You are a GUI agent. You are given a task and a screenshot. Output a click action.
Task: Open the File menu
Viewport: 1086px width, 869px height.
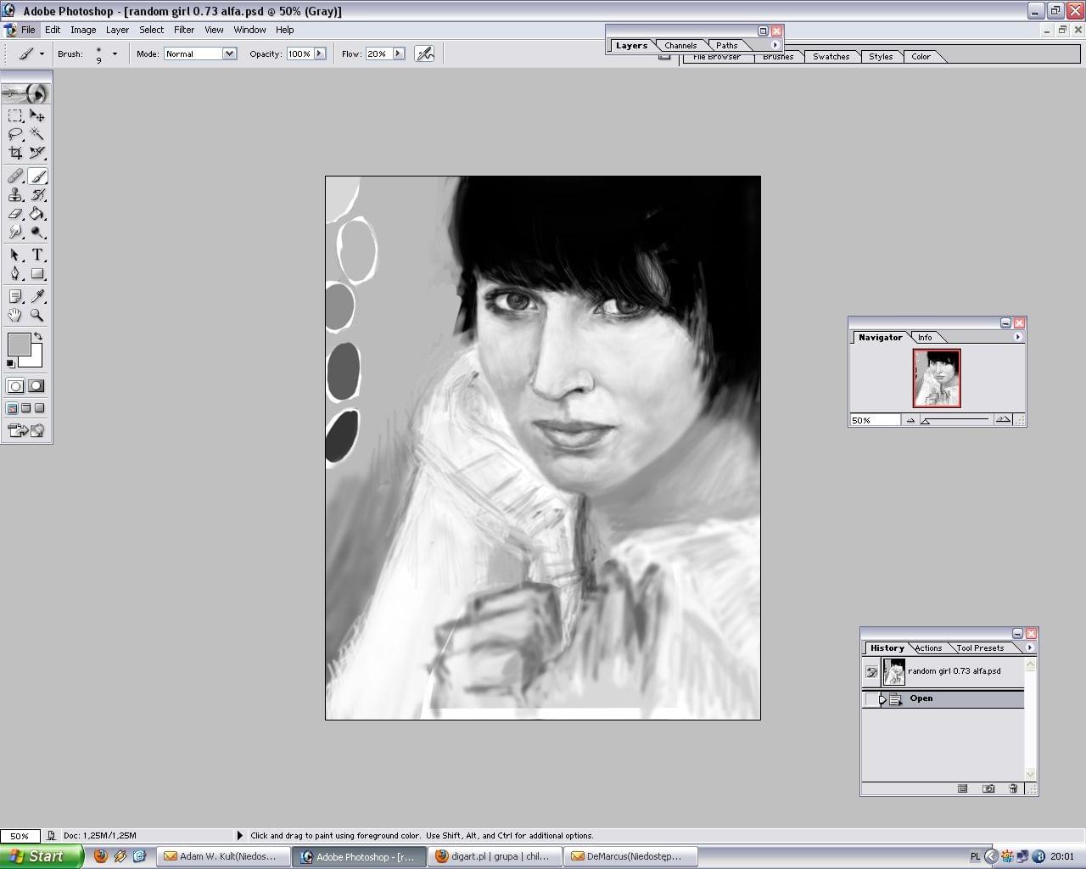(x=28, y=30)
